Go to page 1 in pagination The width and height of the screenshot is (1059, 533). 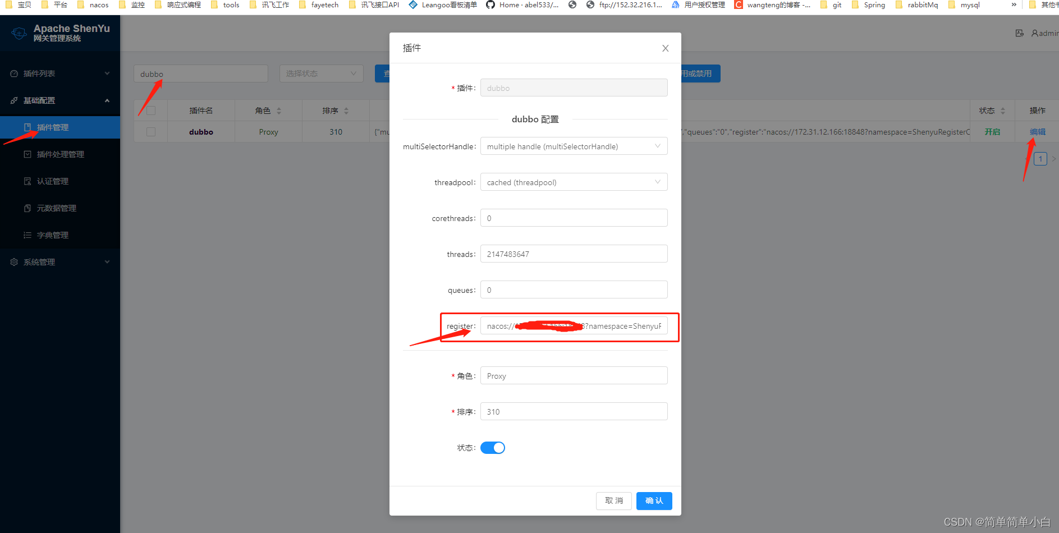point(1040,159)
